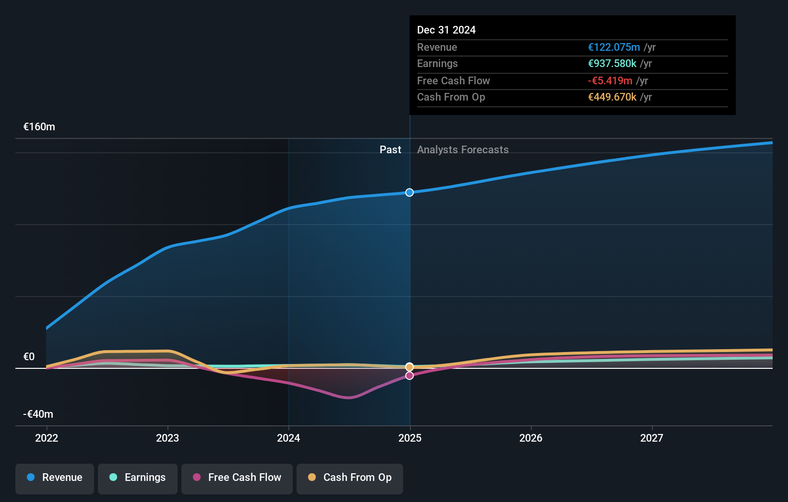788x502 pixels.
Task: Toggle the Cash From Op legend button
Action: pos(350,479)
